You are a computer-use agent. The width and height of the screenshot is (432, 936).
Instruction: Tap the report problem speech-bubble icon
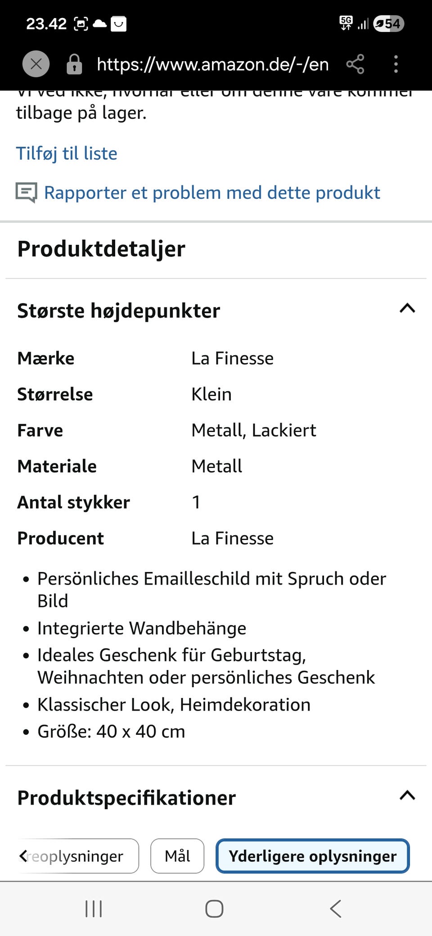pos(27,192)
